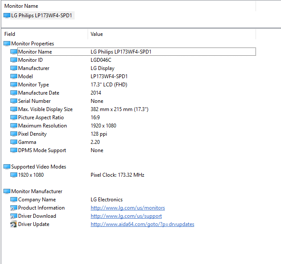Select the 1920 x 1080 video mode row
This screenshot has height=264, width=281.
(31, 175)
